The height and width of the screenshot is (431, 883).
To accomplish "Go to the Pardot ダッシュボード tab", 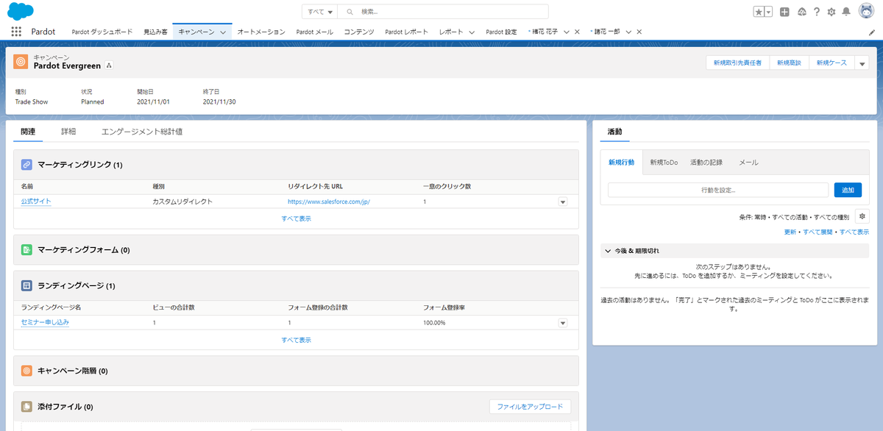I will (x=102, y=32).
